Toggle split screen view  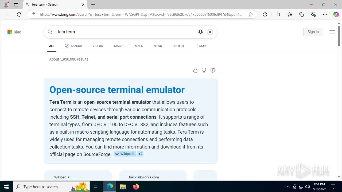278,14
